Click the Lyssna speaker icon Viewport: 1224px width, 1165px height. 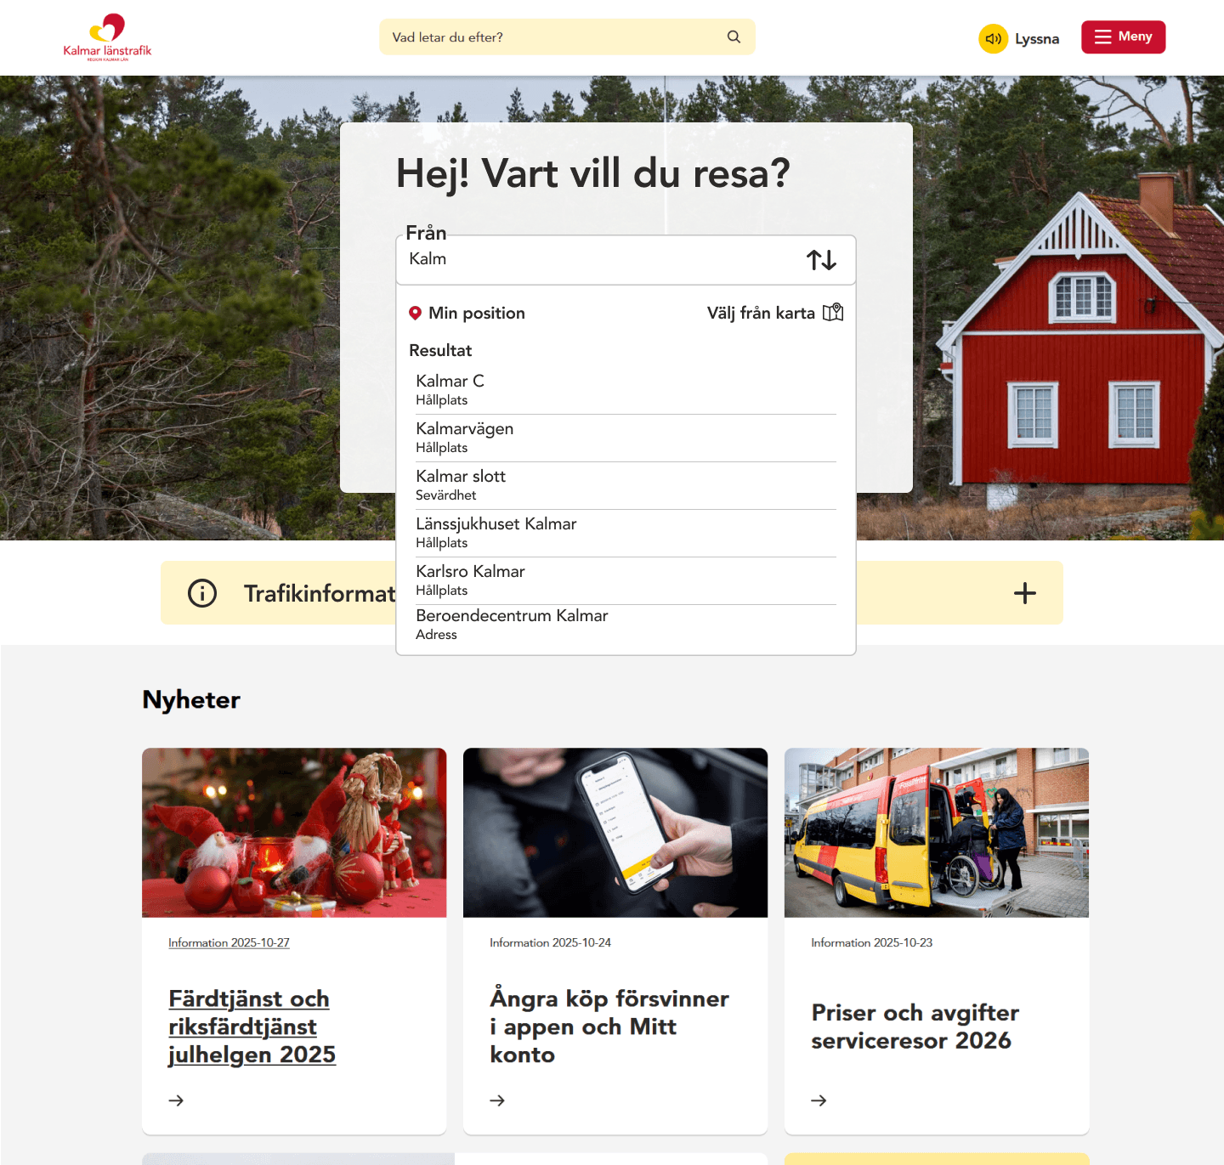point(993,38)
